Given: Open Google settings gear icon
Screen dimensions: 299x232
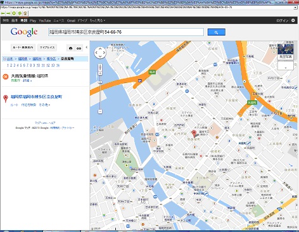Looking at the screenshot, I should click(x=293, y=20).
